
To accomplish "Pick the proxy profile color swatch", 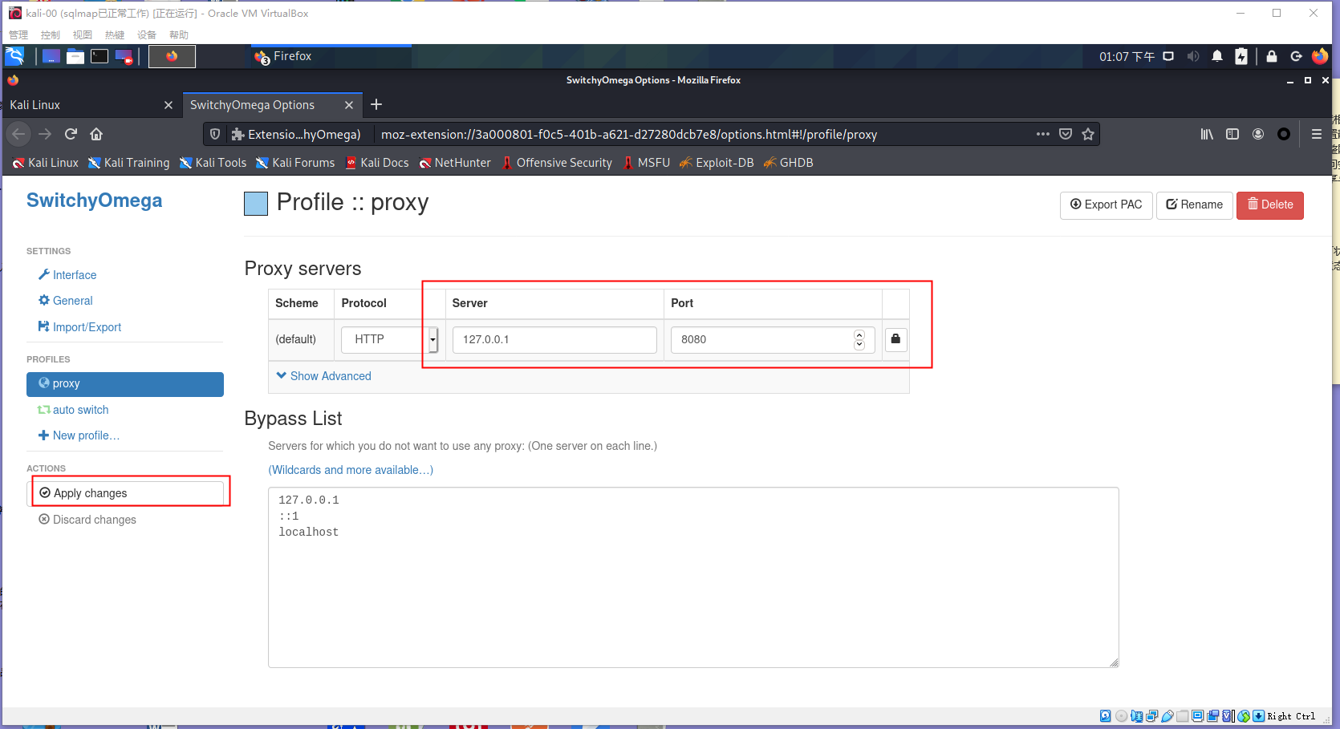I will click(x=256, y=204).
